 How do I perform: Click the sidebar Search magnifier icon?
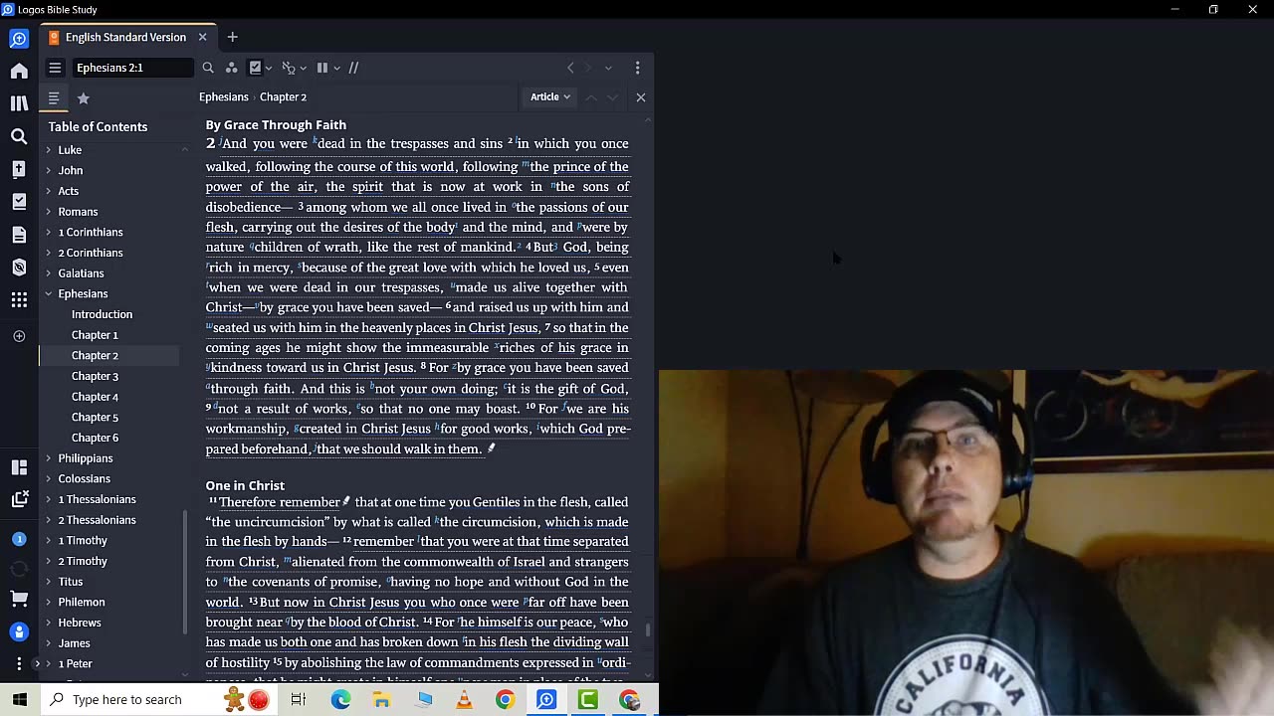point(19,136)
